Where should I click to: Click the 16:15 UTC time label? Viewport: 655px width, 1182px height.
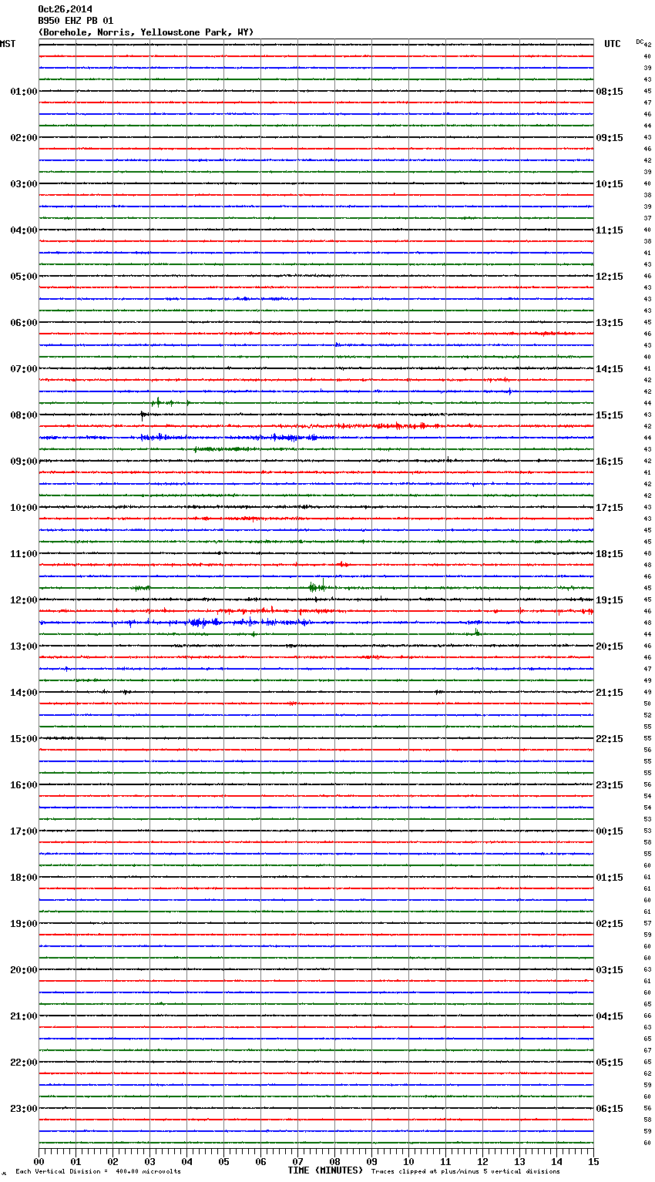coord(610,462)
